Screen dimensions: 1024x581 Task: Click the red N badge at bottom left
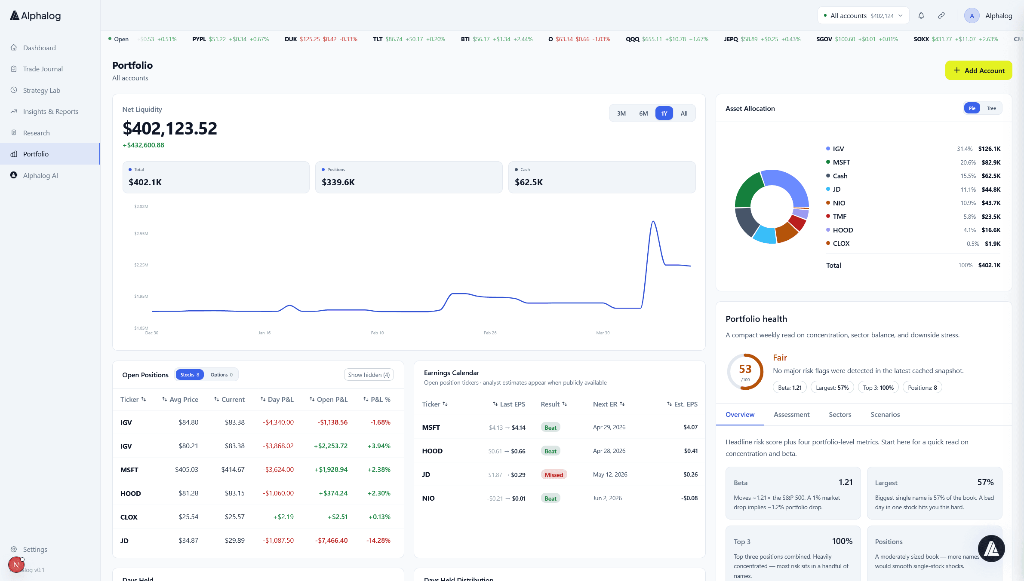16,565
